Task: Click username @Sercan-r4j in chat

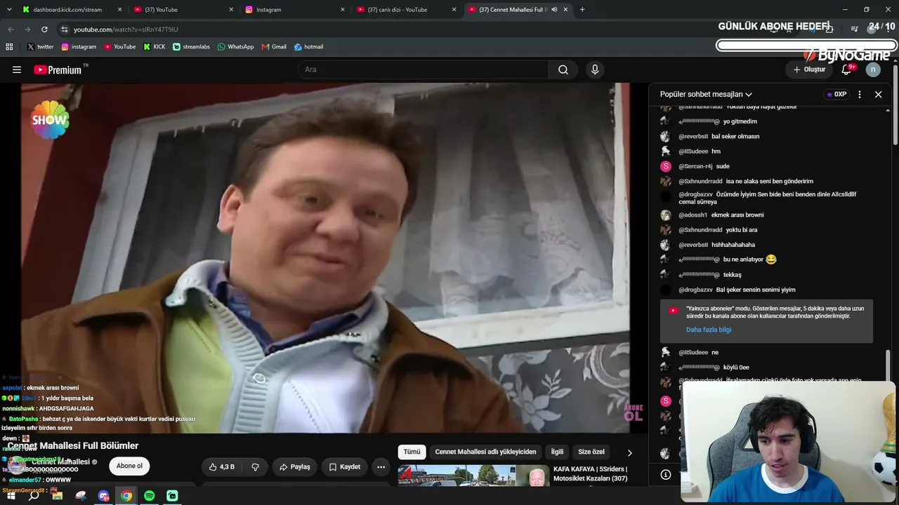Action: 695,166
